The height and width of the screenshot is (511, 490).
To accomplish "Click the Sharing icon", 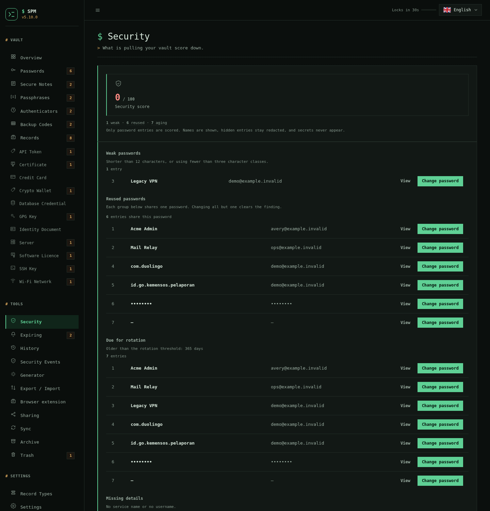I will click(x=13, y=414).
